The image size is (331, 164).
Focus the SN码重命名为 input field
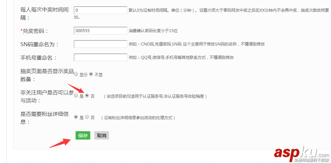pyautogui.click(x=101, y=44)
